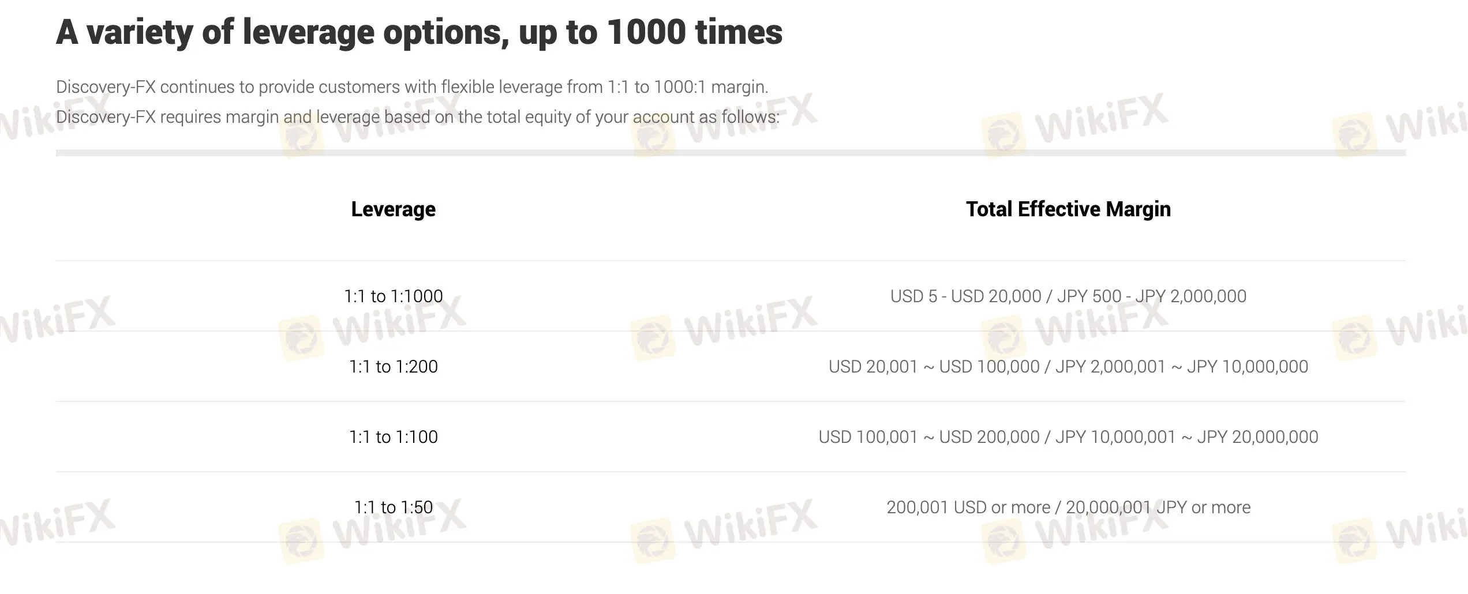The width and height of the screenshot is (1468, 594).
Task: Click the gray divider bar above the table
Action: [x=731, y=153]
